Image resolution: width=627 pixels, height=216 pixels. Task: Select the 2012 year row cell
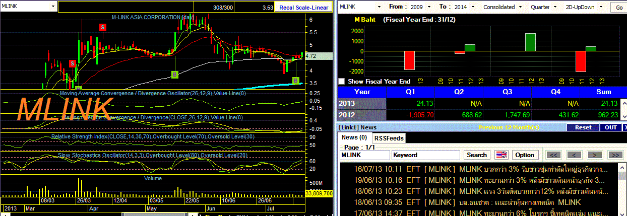(362, 115)
